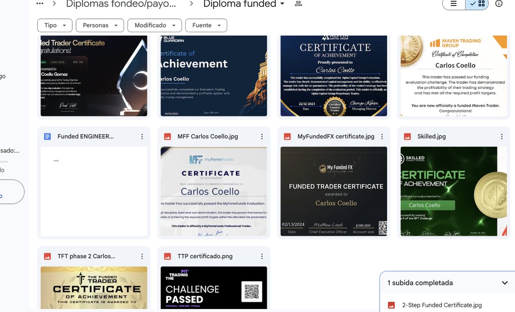
Task: Open more actions for Funded ENGINEER file
Action: [142, 136]
